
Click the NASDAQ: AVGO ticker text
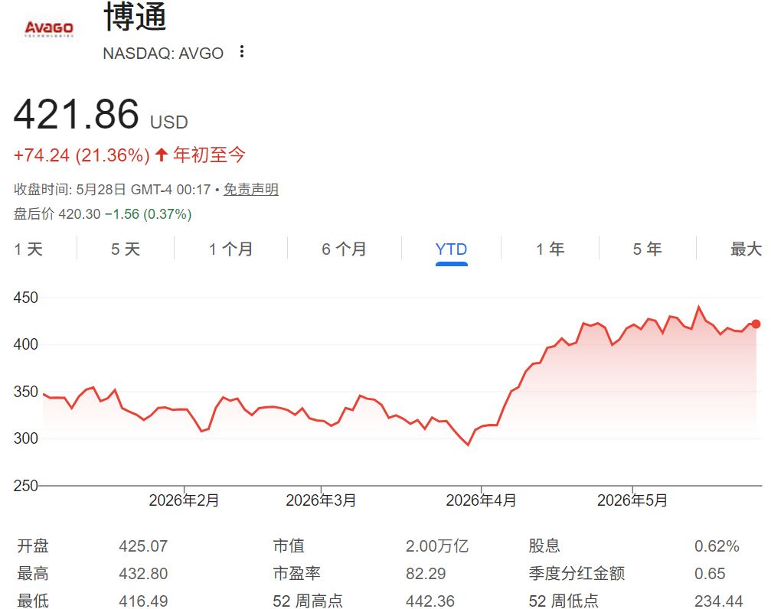pos(163,53)
